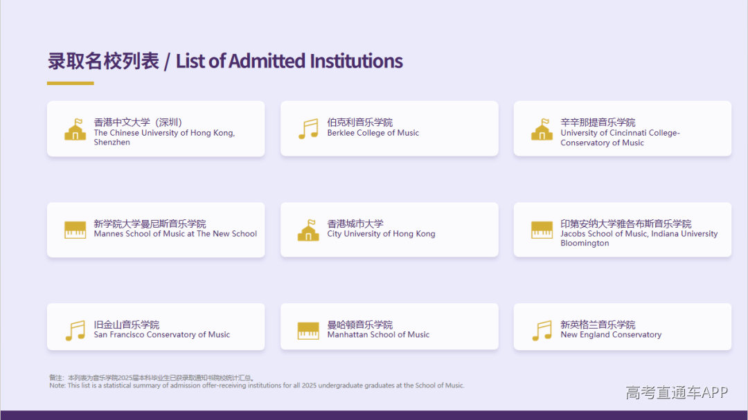Click the music note icon beside Berklee

(x=309, y=129)
